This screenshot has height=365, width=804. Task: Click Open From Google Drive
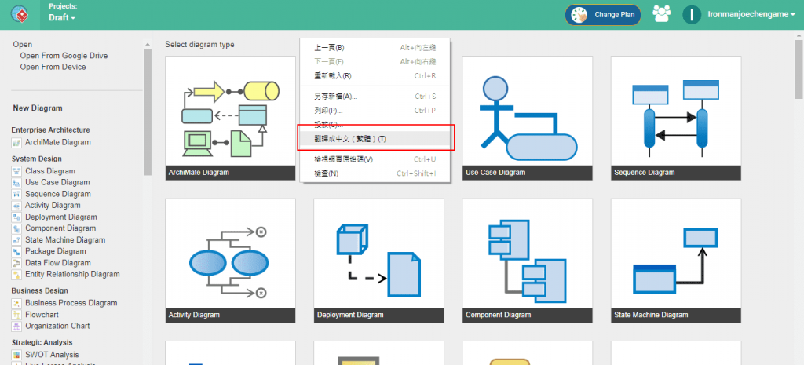[x=64, y=56]
